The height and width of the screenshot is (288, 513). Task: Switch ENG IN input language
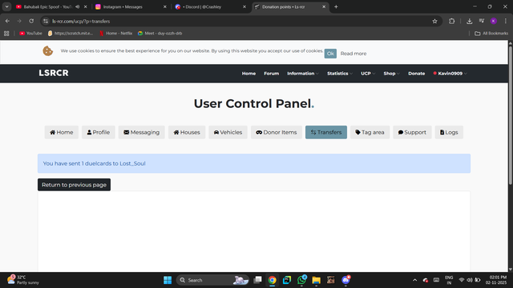point(449,280)
